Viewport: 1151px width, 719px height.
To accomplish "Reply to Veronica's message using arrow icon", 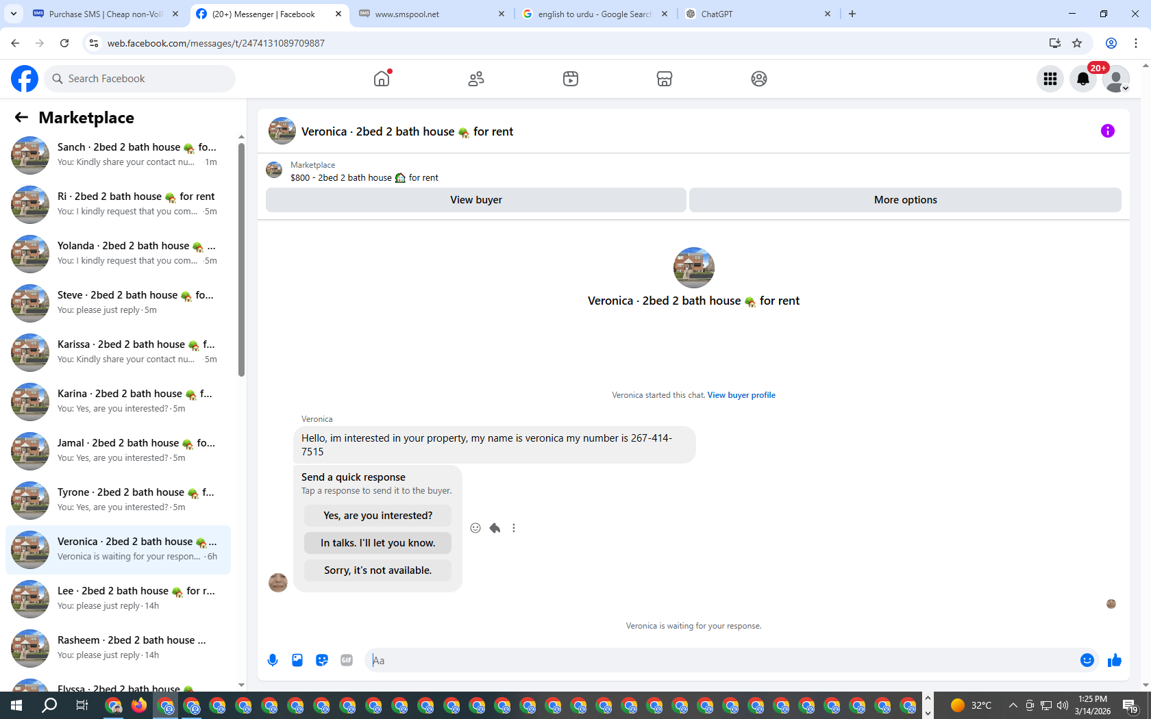I will pyautogui.click(x=495, y=528).
